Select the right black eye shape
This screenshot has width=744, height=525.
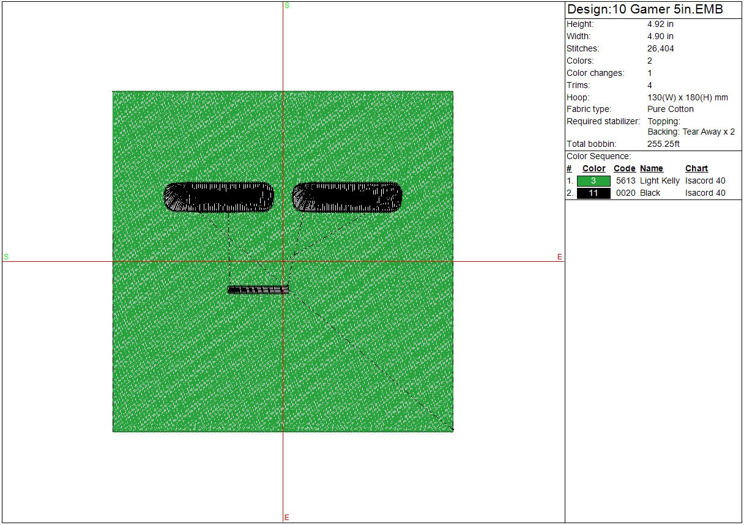coord(347,198)
